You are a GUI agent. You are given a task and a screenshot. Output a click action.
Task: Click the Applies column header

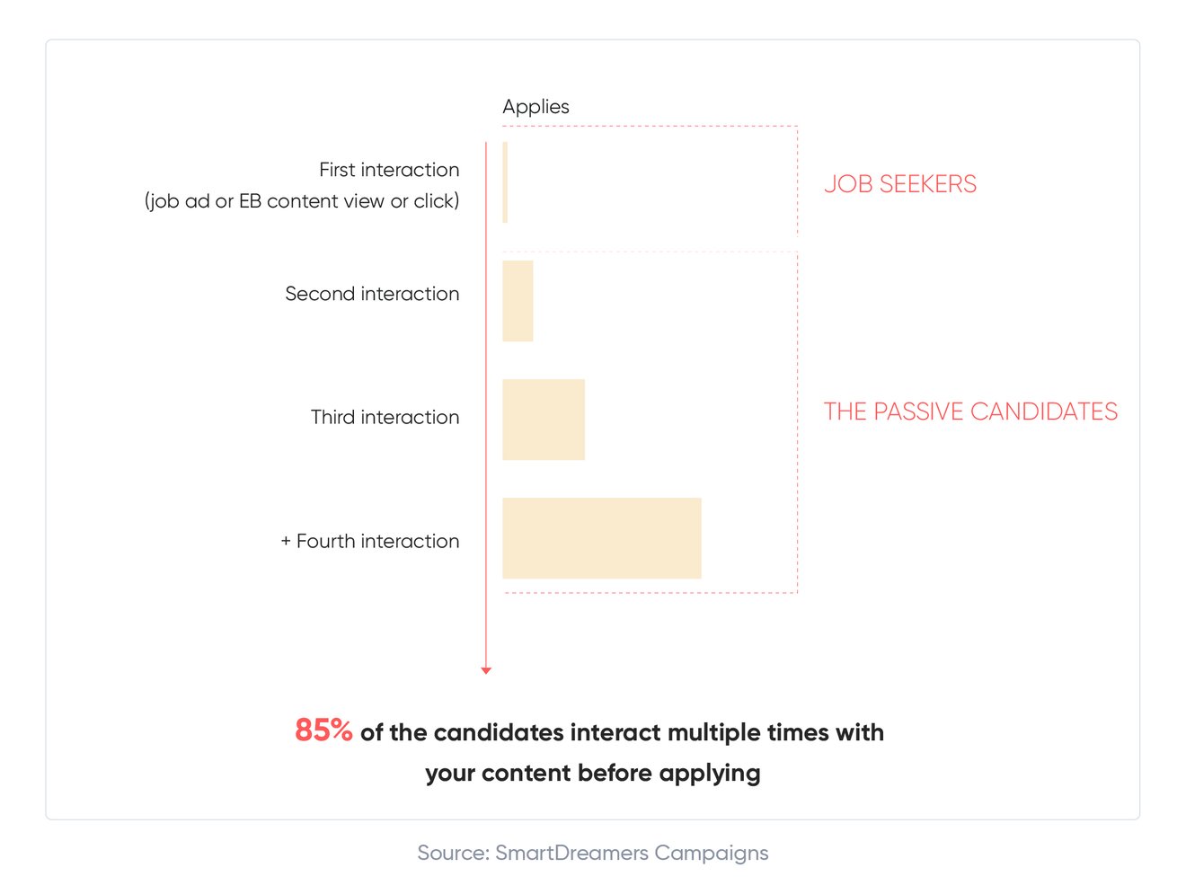pyautogui.click(x=535, y=107)
